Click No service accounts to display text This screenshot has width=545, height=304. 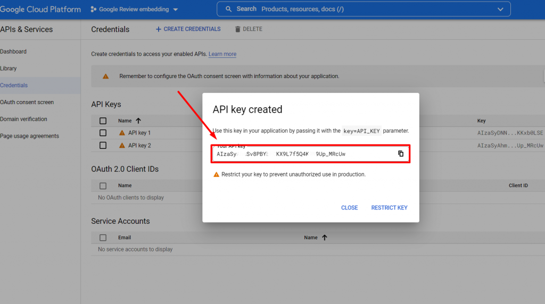point(135,249)
